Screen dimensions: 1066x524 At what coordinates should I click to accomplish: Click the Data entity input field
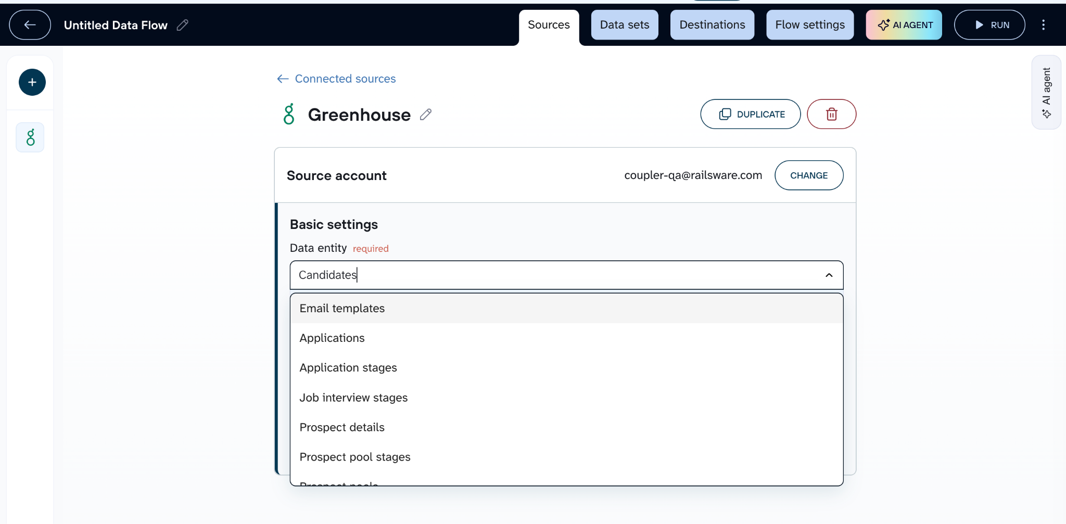click(566, 275)
